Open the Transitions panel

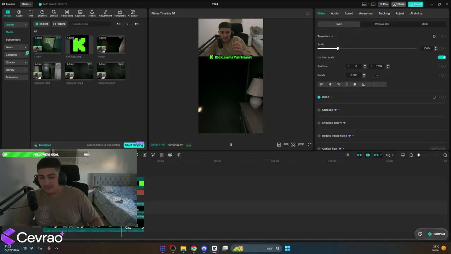pyautogui.click(x=67, y=13)
